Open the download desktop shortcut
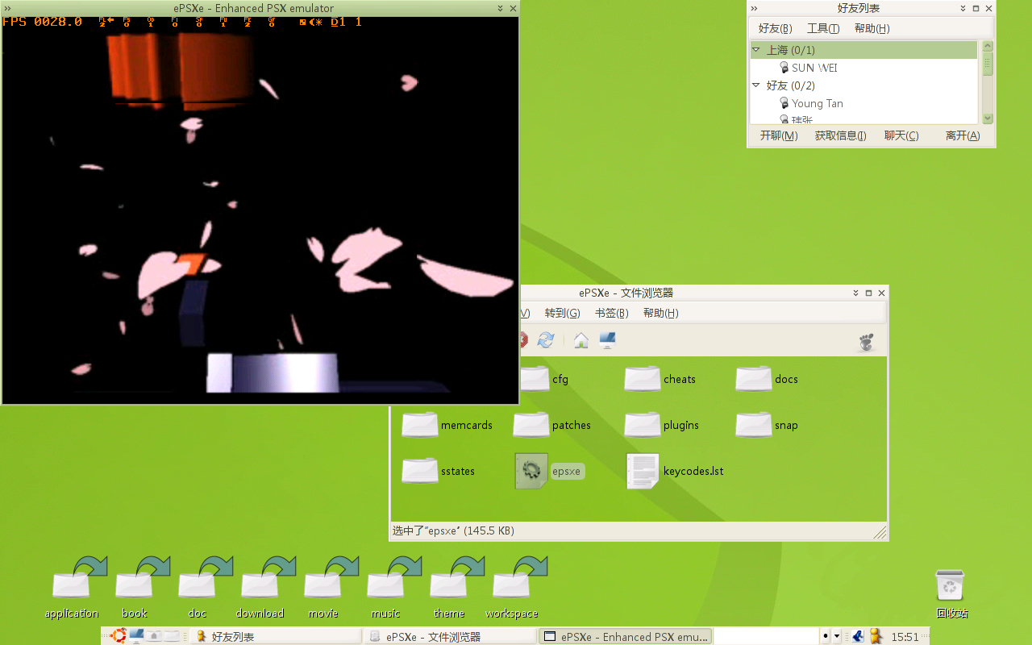Image resolution: width=1032 pixels, height=645 pixels. (260, 585)
